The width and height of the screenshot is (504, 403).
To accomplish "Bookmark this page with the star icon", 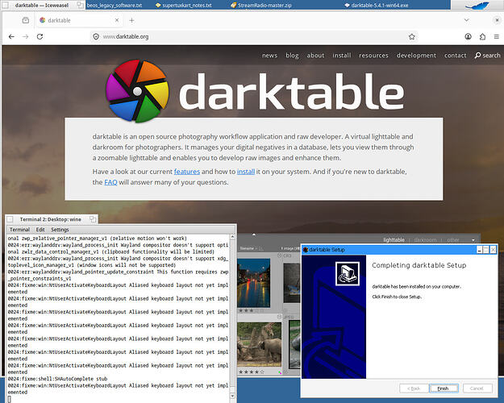I will pos(412,36).
